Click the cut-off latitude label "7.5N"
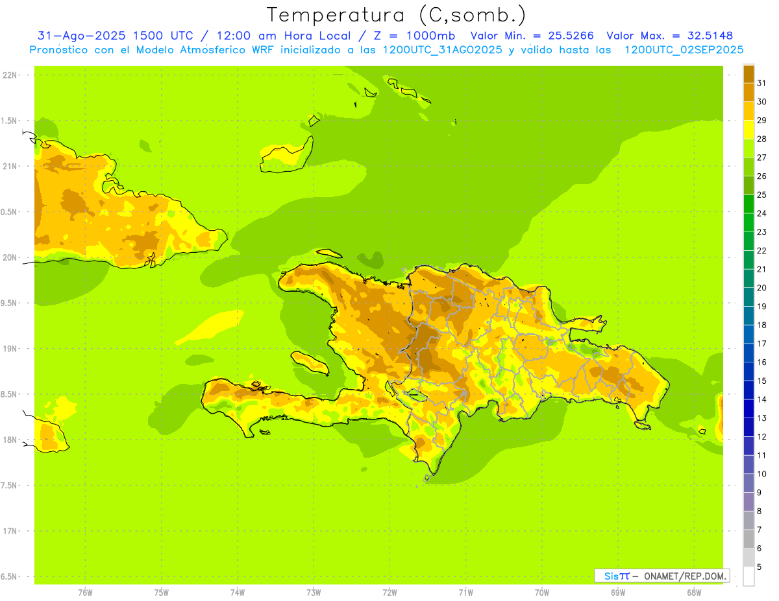 (10, 486)
